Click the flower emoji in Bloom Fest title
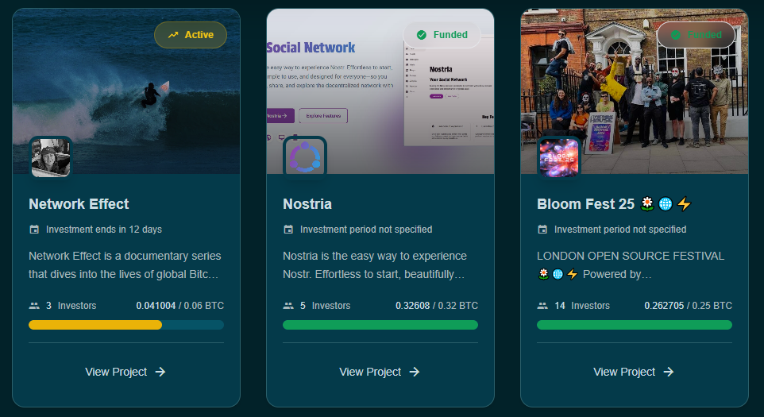Image resolution: width=764 pixels, height=417 pixels. pyautogui.click(x=647, y=204)
